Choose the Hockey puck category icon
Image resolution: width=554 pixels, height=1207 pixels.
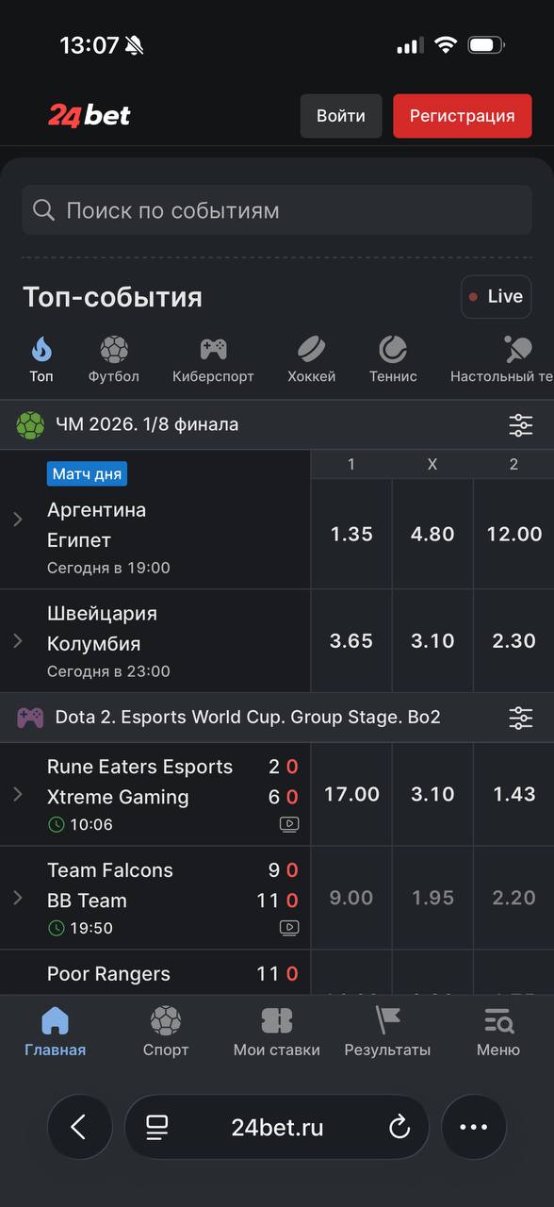pyautogui.click(x=311, y=350)
